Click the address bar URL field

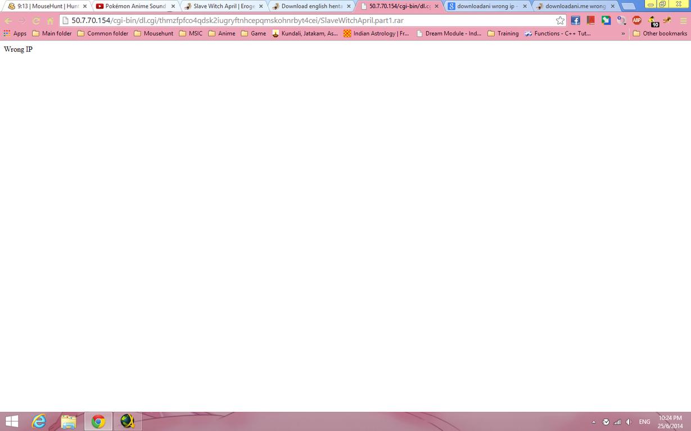click(x=309, y=20)
